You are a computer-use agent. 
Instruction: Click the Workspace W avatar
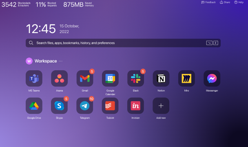click(29, 61)
